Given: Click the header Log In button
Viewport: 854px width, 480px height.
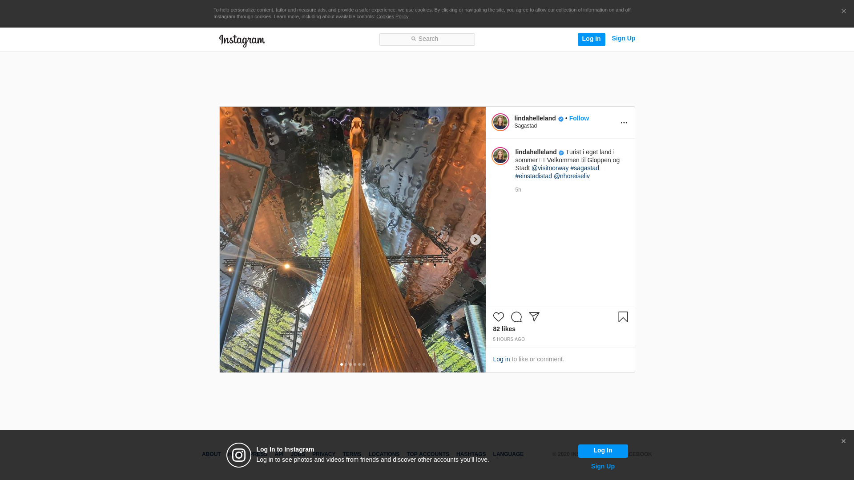Looking at the screenshot, I should point(591,40).
